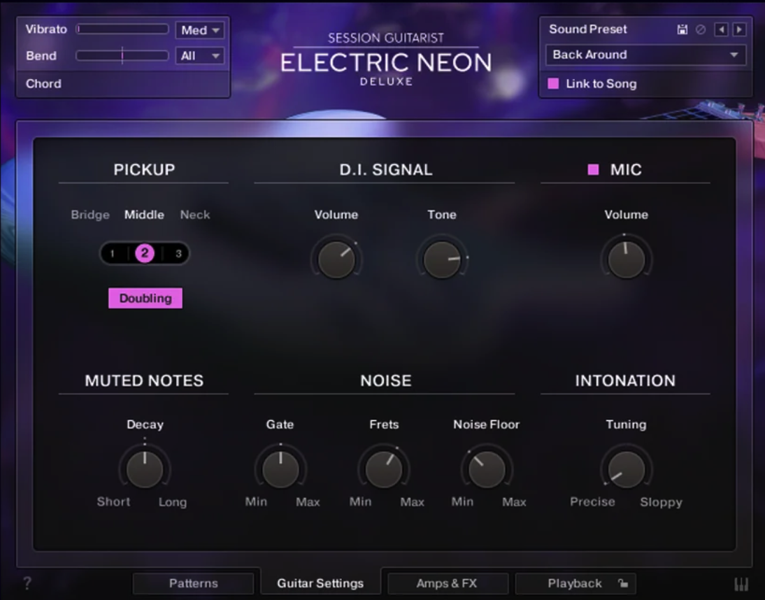Click the Vibrato slider bar

122,29
